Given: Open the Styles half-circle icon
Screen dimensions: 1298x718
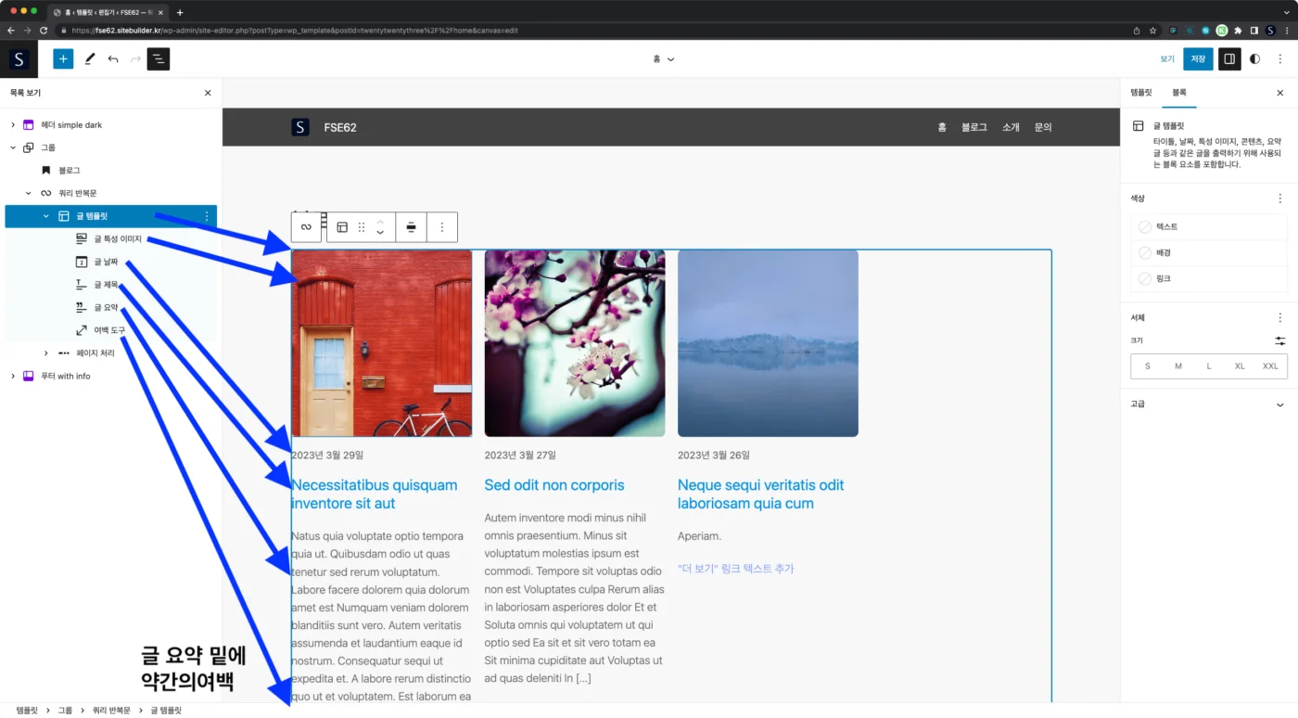Looking at the screenshot, I should (x=1255, y=58).
